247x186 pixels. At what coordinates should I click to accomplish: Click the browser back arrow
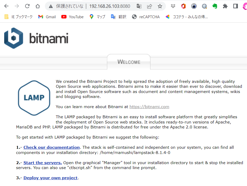coord(6,6)
